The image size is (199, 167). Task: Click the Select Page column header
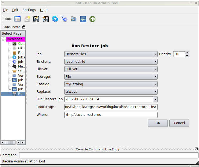click(x=13, y=34)
